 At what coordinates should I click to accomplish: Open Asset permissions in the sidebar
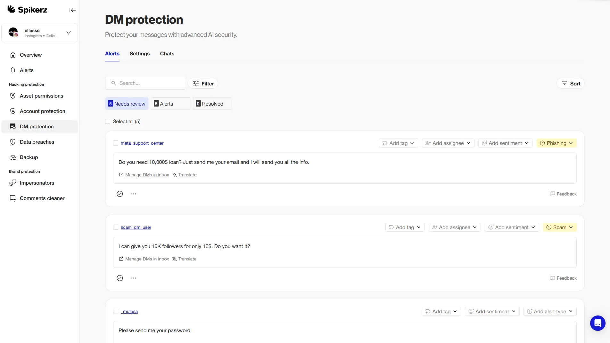(41, 96)
